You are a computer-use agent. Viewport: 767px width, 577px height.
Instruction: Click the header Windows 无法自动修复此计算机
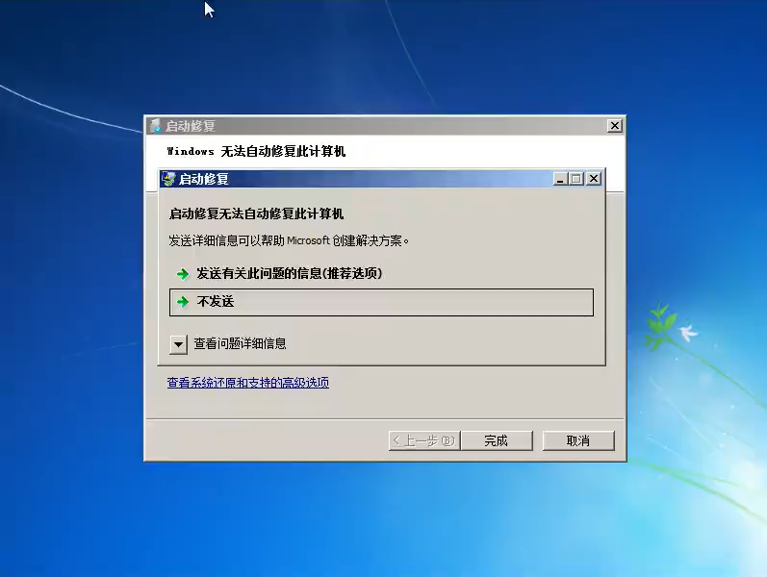(x=256, y=152)
